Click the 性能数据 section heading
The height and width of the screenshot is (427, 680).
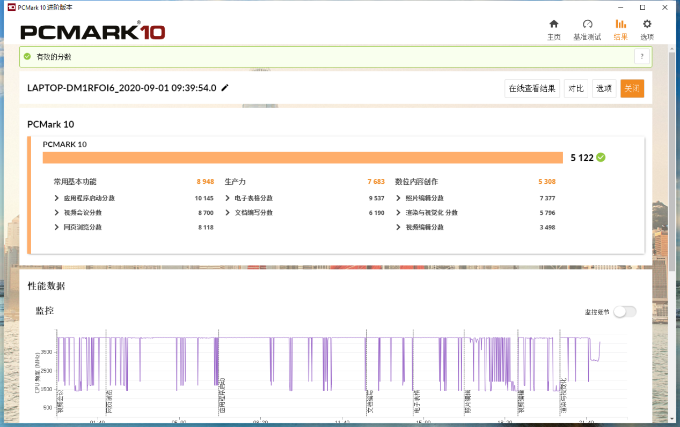point(46,286)
